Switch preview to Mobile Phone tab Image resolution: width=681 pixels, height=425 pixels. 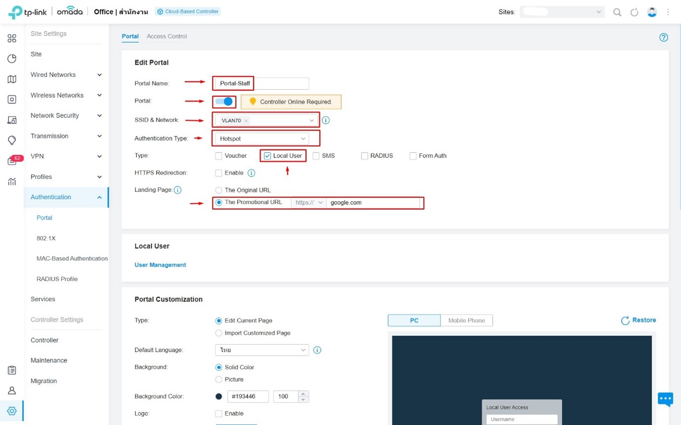pyautogui.click(x=467, y=320)
